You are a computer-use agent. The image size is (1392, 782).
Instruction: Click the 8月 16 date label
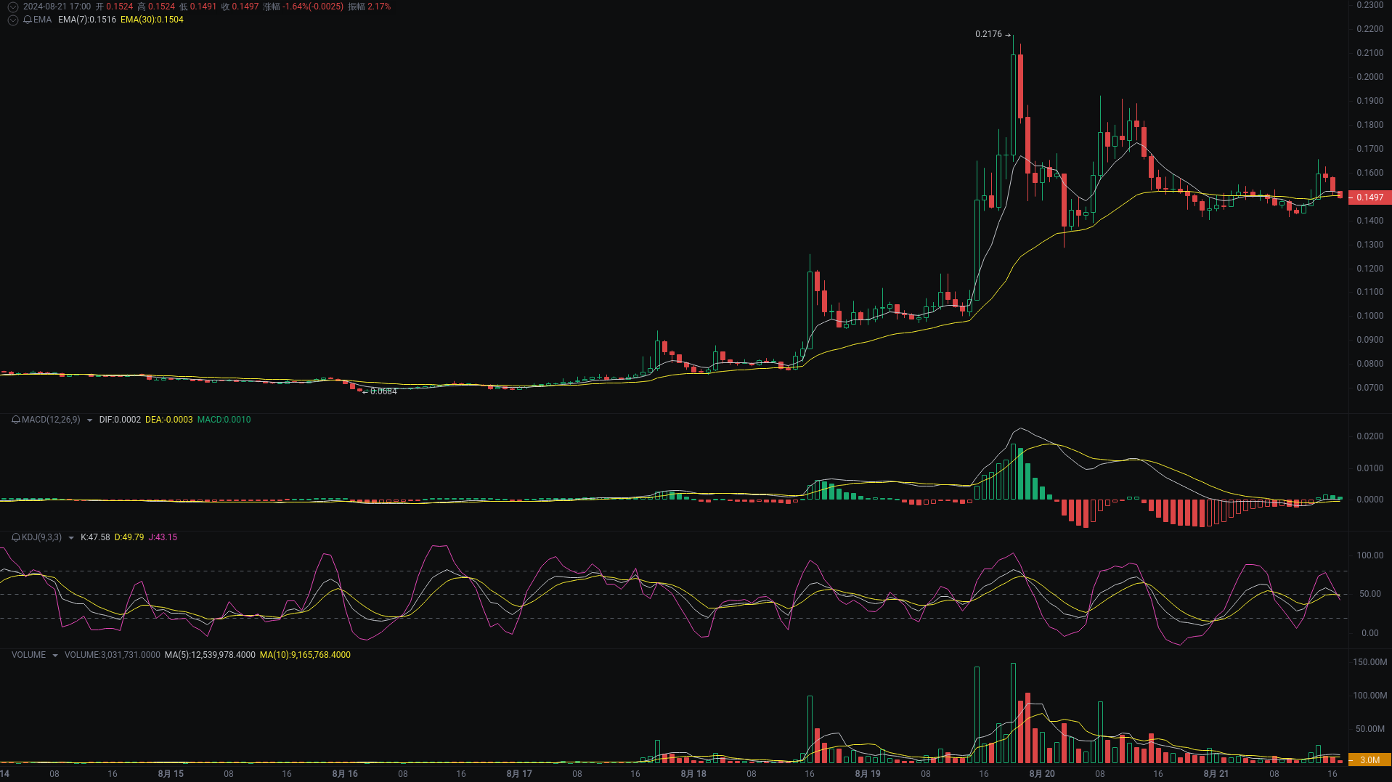click(x=345, y=774)
